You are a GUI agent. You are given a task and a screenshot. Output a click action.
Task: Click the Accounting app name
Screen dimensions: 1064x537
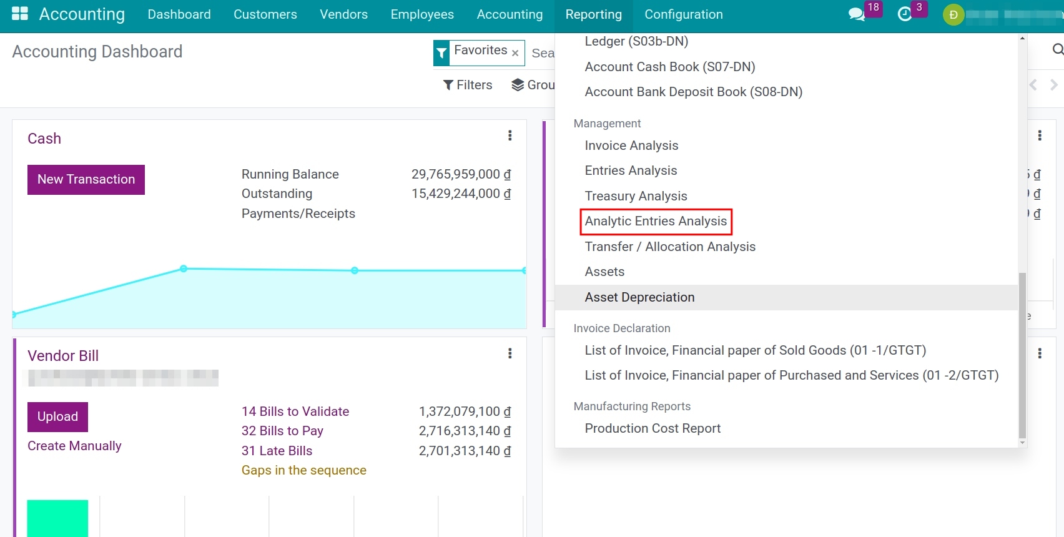(x=82, y=14)
